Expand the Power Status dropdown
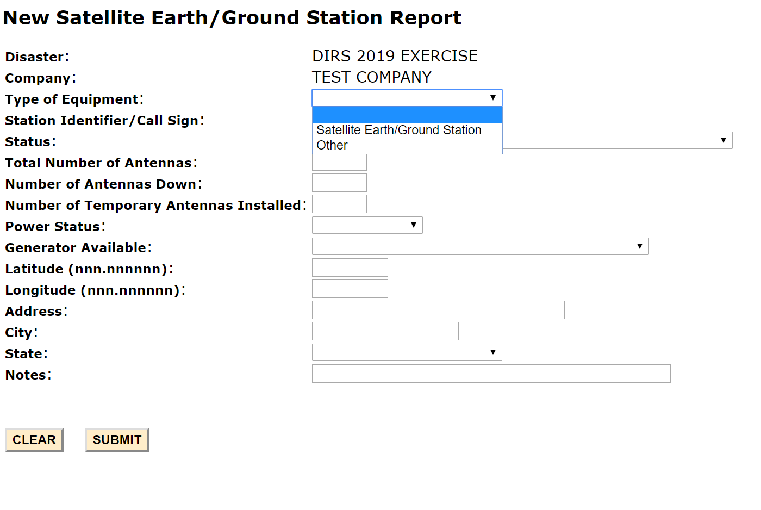Image resolution: width=761 pixels, height=510 pixels. coord(367,225)
